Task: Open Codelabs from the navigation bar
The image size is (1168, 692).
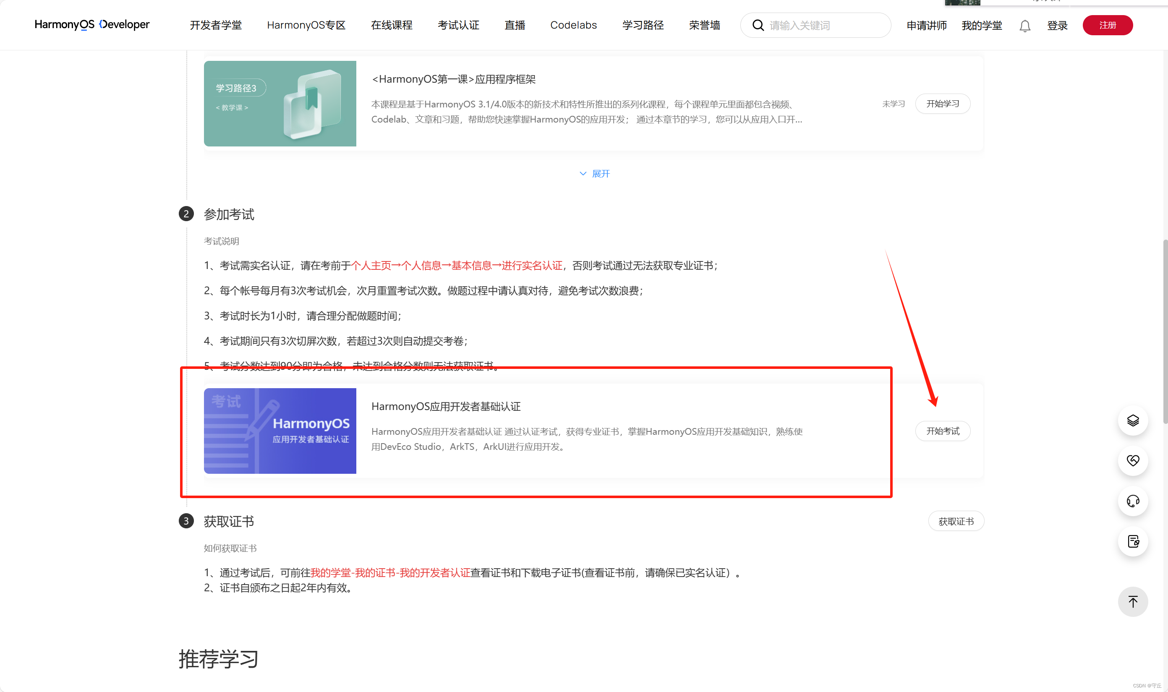Action: [x=574, y=25]
